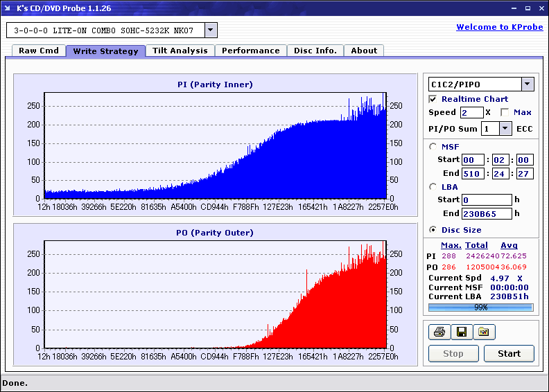This screenshot has height=392, width=549.
Task: Go to the About tab
Action: (x=364, y=51)
